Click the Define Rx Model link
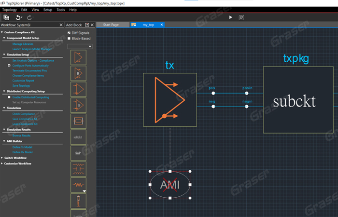This screenshot has width=338, height=217. (22, 152)
